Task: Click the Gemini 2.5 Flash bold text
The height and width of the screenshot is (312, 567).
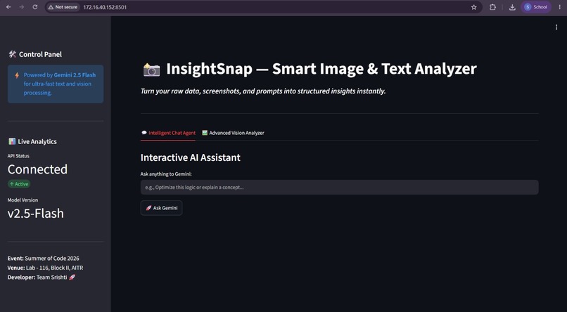Action: pyautogui.click(x=75, y=75)
